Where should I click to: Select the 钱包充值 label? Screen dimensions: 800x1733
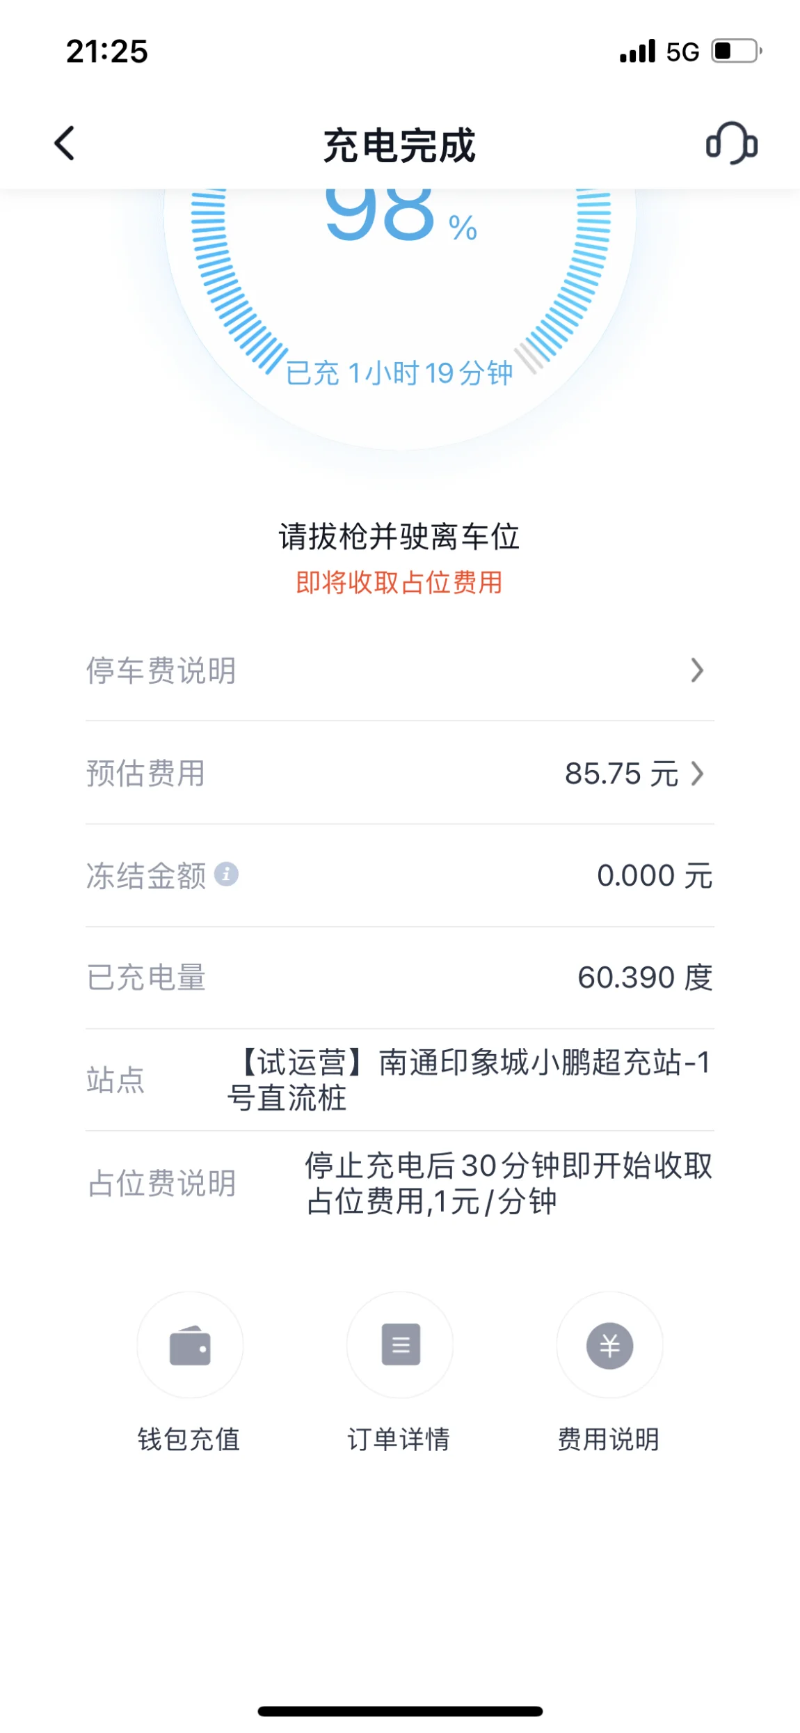coord(189,1439)
